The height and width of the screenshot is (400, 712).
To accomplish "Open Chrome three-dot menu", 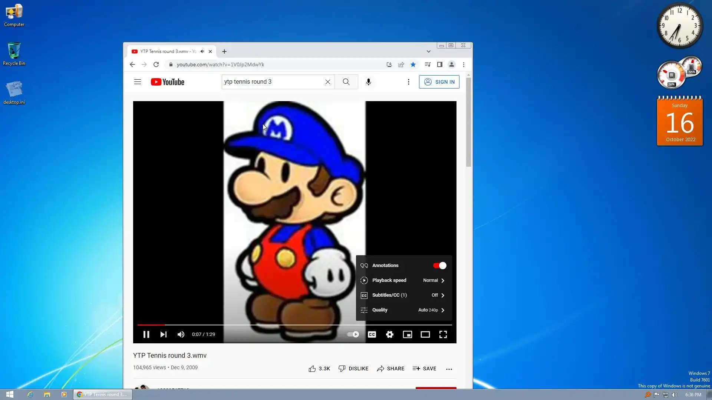I will (x=464, y=64).
